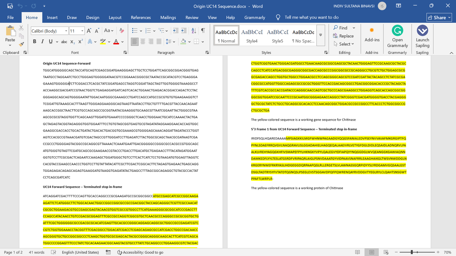Click the Share button
The image size is (456, 256).
(439, 17)
